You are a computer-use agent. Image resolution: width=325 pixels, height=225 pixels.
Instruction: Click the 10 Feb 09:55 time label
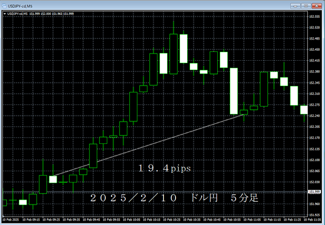click(112, 220)
